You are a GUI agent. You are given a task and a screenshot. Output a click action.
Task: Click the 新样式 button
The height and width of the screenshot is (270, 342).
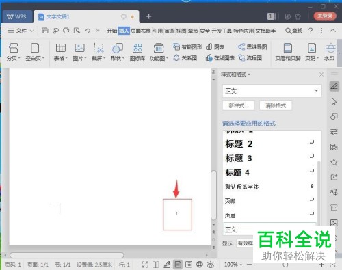239,105
